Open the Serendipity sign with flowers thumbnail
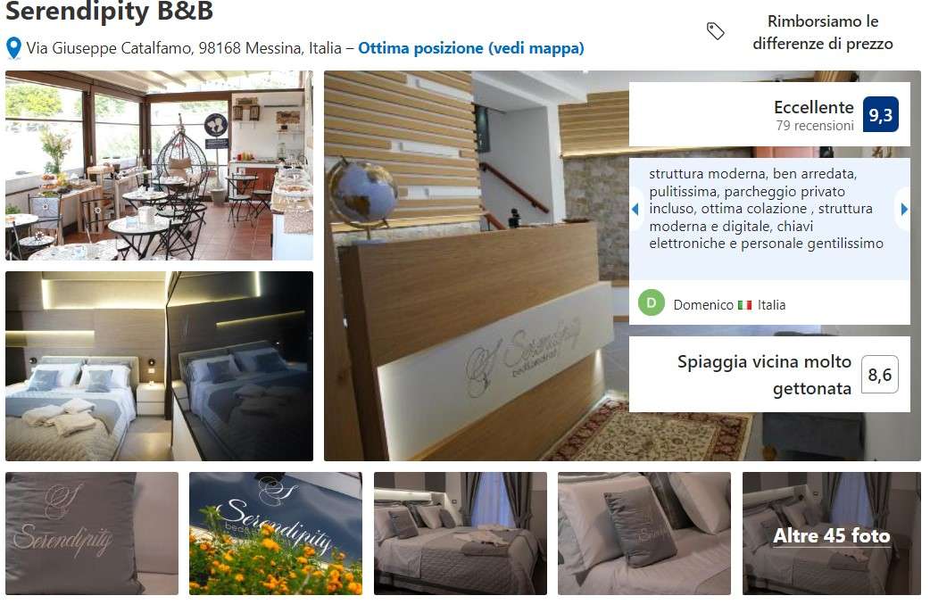 276,534
